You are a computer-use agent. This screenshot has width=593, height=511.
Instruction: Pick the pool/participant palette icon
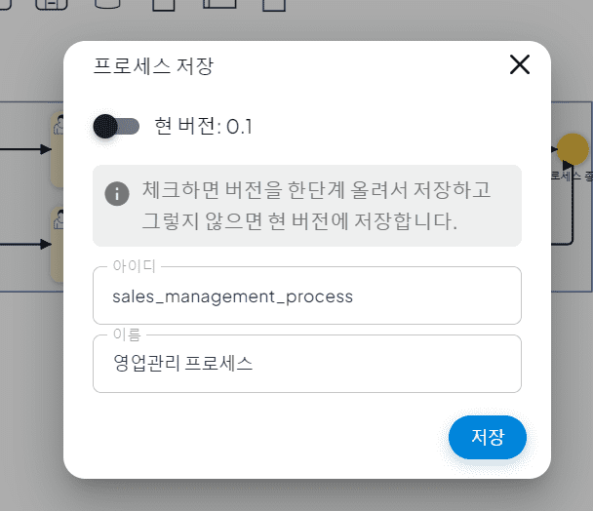coord(219,4)
